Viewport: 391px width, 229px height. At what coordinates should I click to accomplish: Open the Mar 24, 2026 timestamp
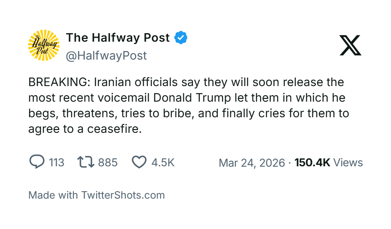252,162
